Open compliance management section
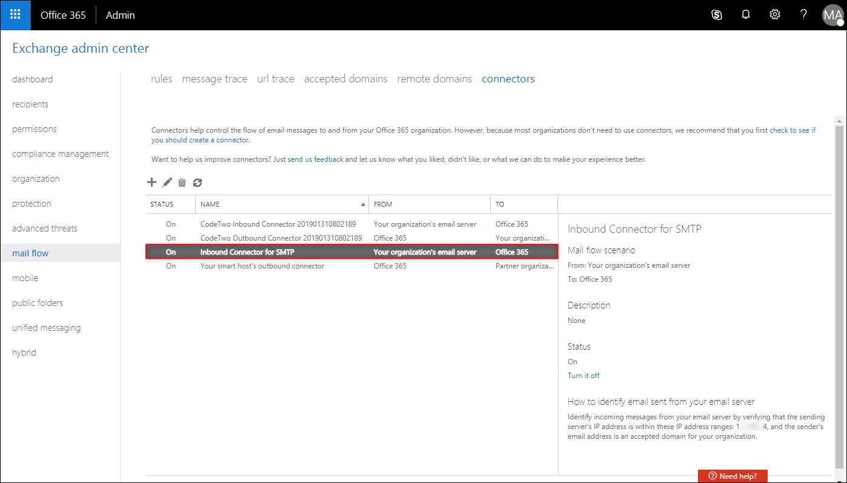Viewport: 847px width, 483px height. 61,154
